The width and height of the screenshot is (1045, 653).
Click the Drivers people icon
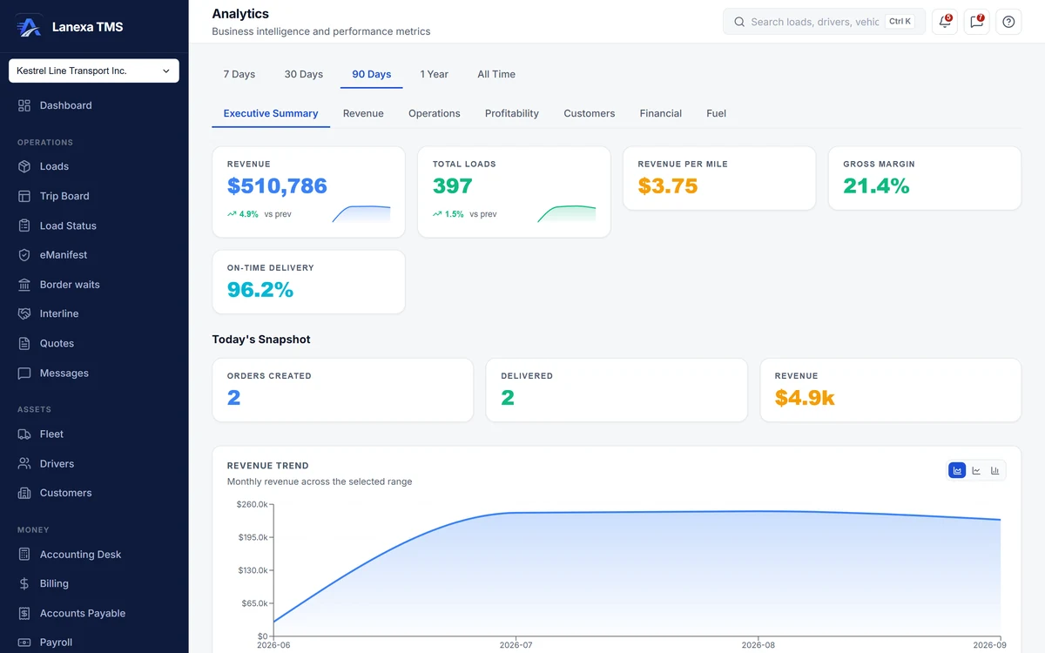pyautogui.click(x=24, y=463)
